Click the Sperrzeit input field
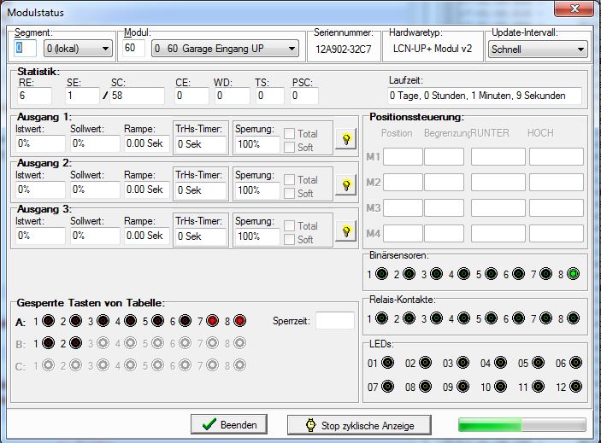The height and width of the screenshot is (443, 601). (x=334, y=321)
